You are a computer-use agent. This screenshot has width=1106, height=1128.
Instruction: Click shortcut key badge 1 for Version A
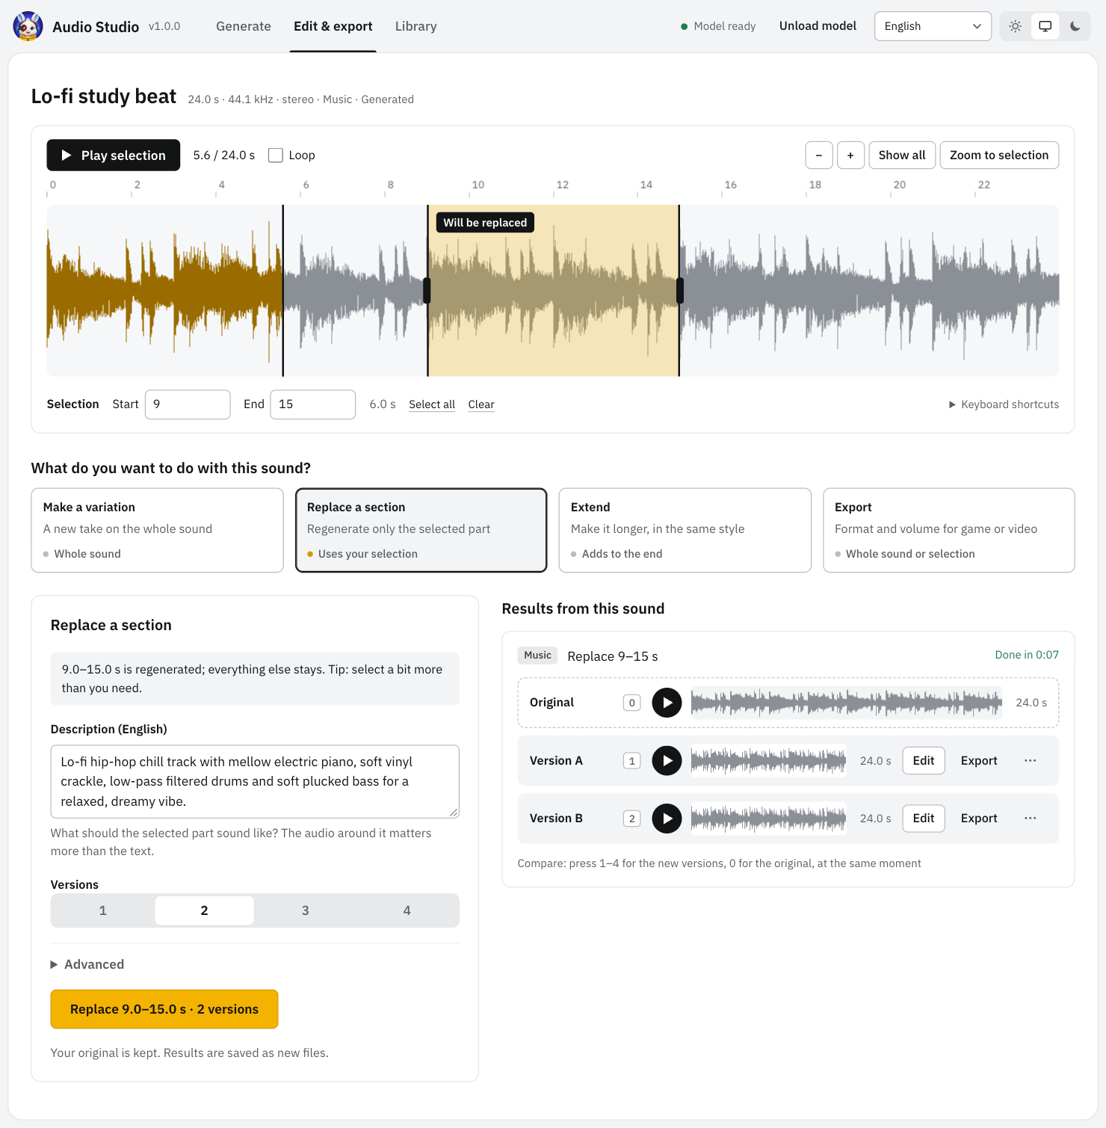(x=632, y=761)
